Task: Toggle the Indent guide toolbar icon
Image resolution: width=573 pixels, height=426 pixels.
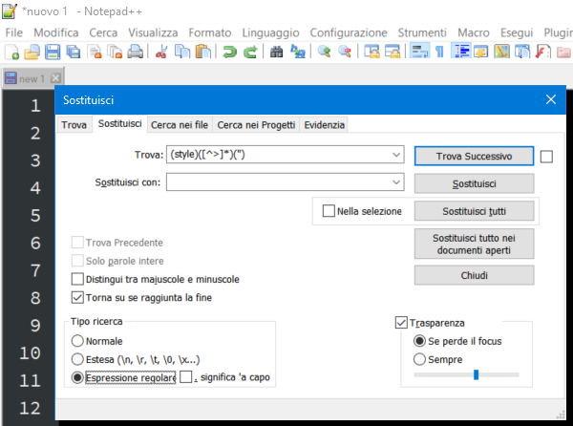Action: coord(461,52)
